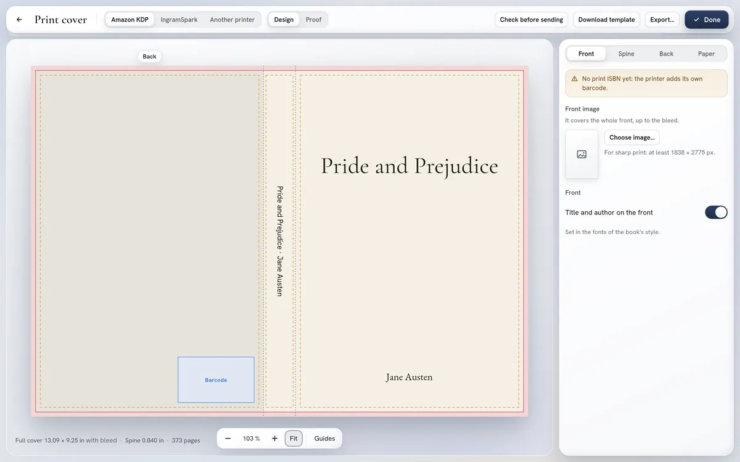The image size is (740, 462).
Task: Click Full cover 13.09 × 9.25 in text
Action: coord(66,440)
